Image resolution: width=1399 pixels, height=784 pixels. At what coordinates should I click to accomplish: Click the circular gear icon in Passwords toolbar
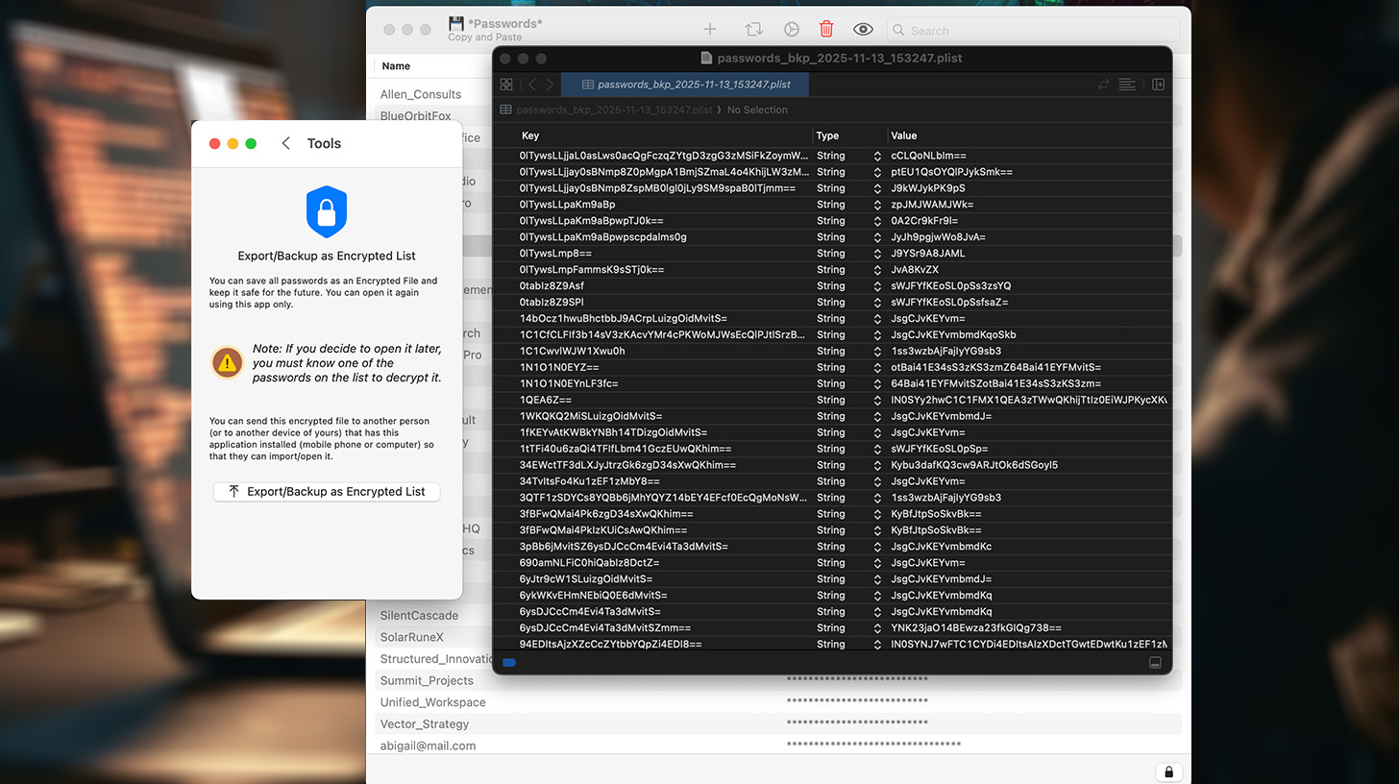[792, 30]
